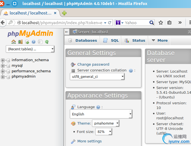Image resolution: width=191 pixels, height=146 pixels.
Task: Expand the information_schema database tree
Action: pyautogui.click(x=3, y=60)
